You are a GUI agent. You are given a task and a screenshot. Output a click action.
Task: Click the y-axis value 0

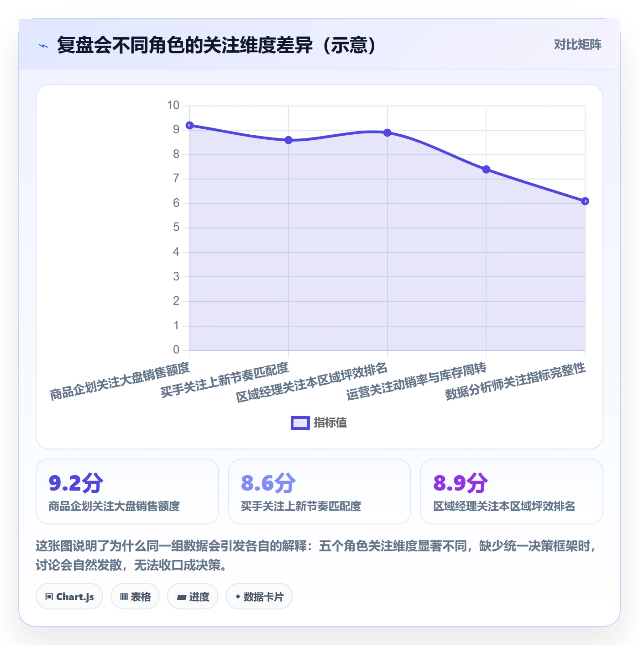coord(176,350)
